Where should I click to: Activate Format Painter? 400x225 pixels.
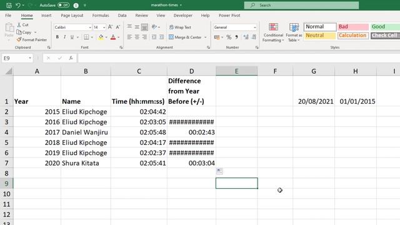pos(32,40)
